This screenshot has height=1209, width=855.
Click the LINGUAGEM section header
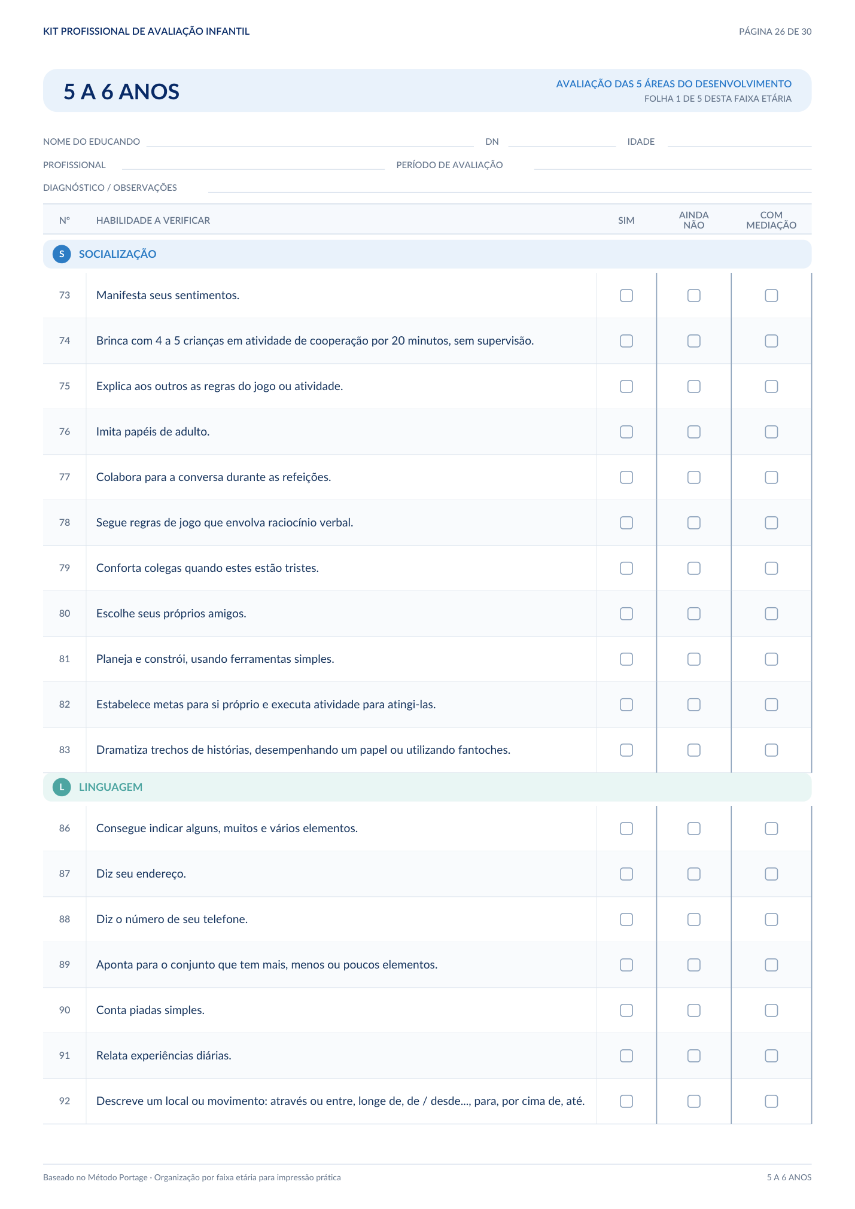click(x=427, y=787)
